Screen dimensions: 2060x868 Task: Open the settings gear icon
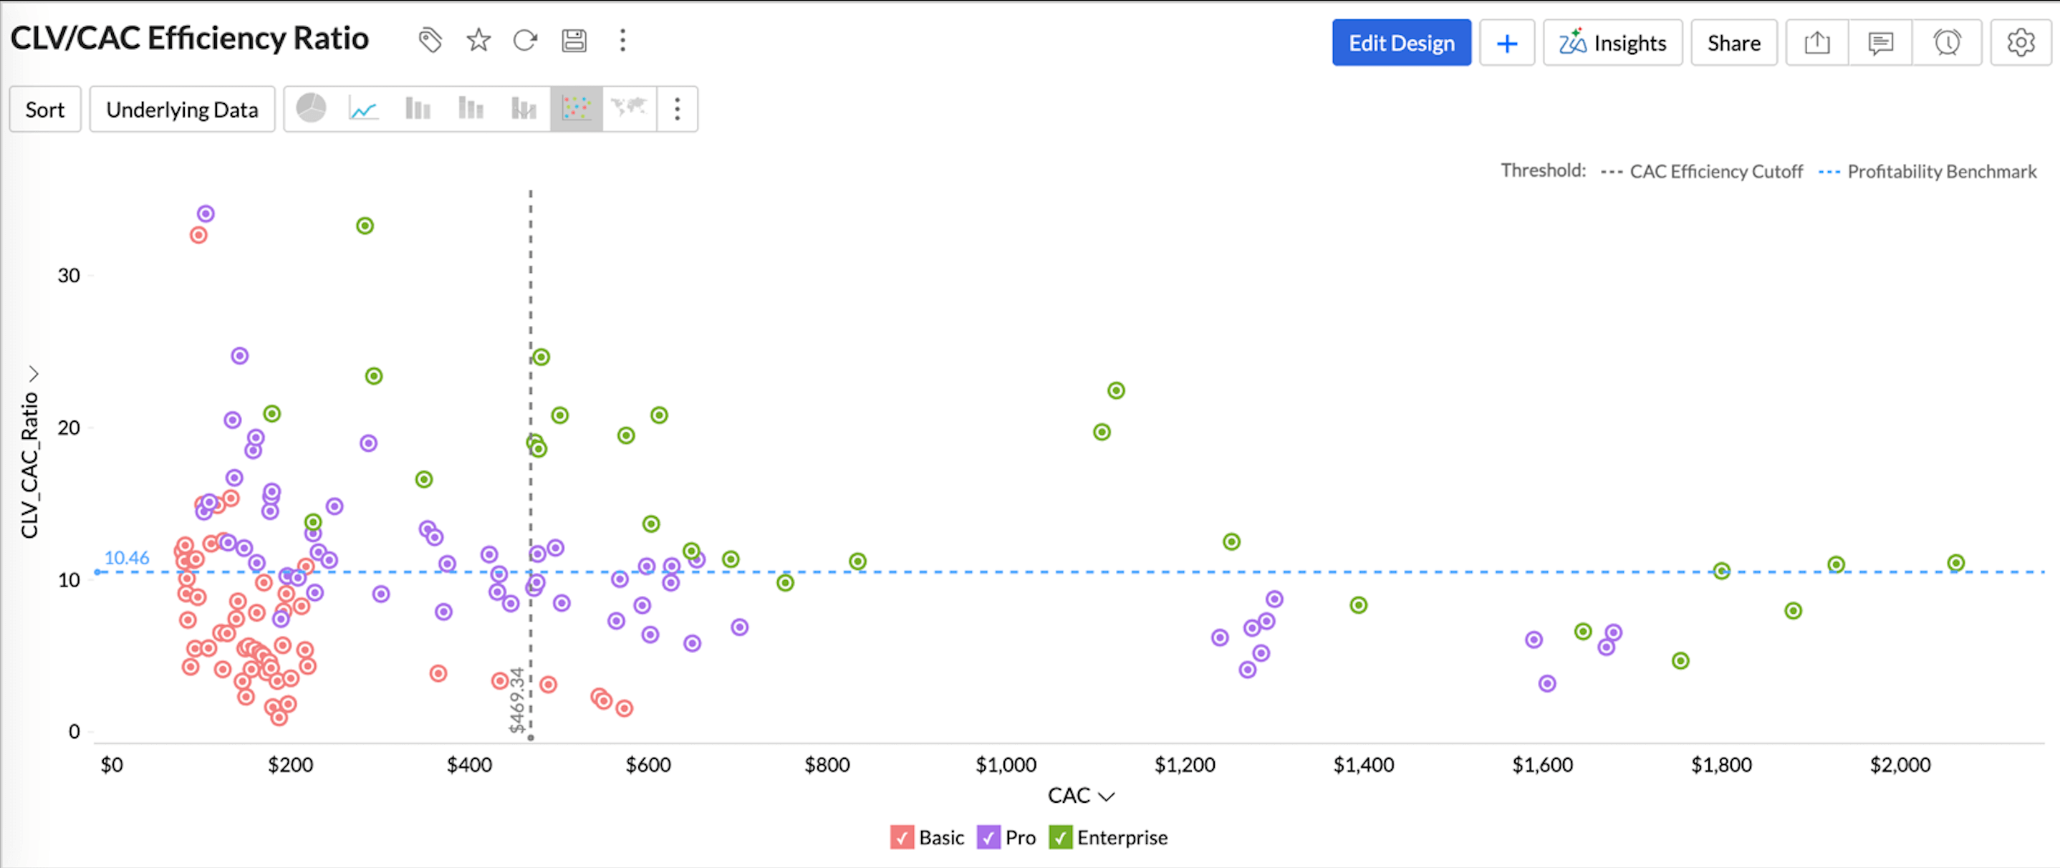pos(2020,42)
